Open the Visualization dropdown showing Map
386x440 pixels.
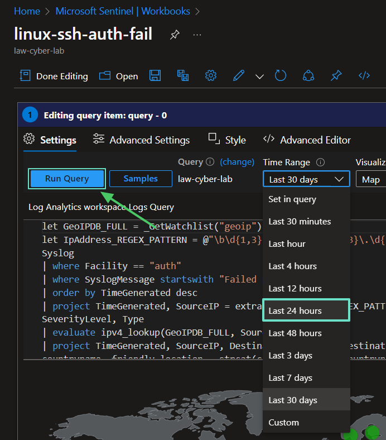(371, 179)
